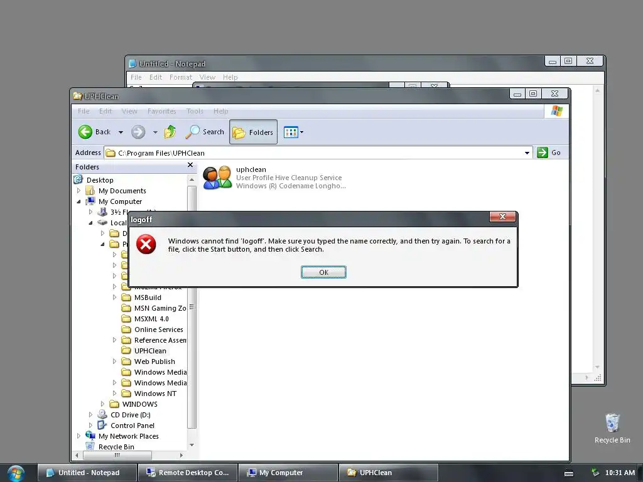Select the MSXML 4.0 folder
Image resolution: width=643 pixels, height=482 pixels.
click(x=151, y=318)
